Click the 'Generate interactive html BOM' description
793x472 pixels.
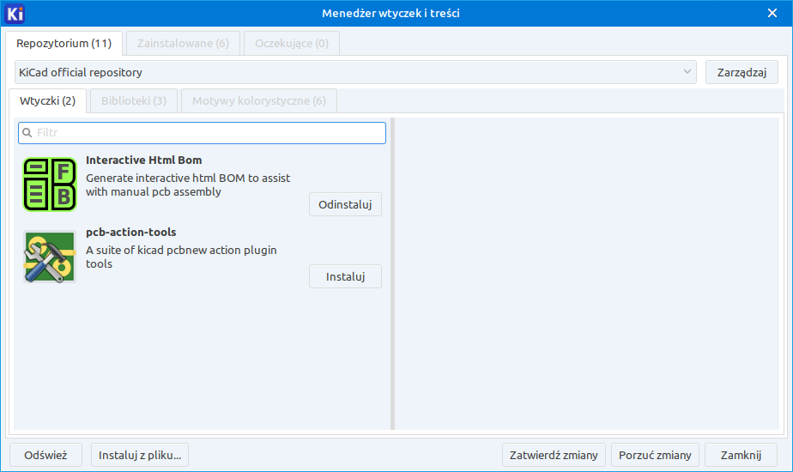coord(188,185)
